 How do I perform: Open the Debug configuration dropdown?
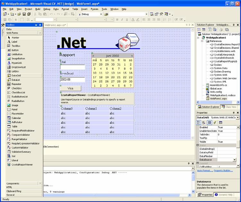tap(101, 14)
